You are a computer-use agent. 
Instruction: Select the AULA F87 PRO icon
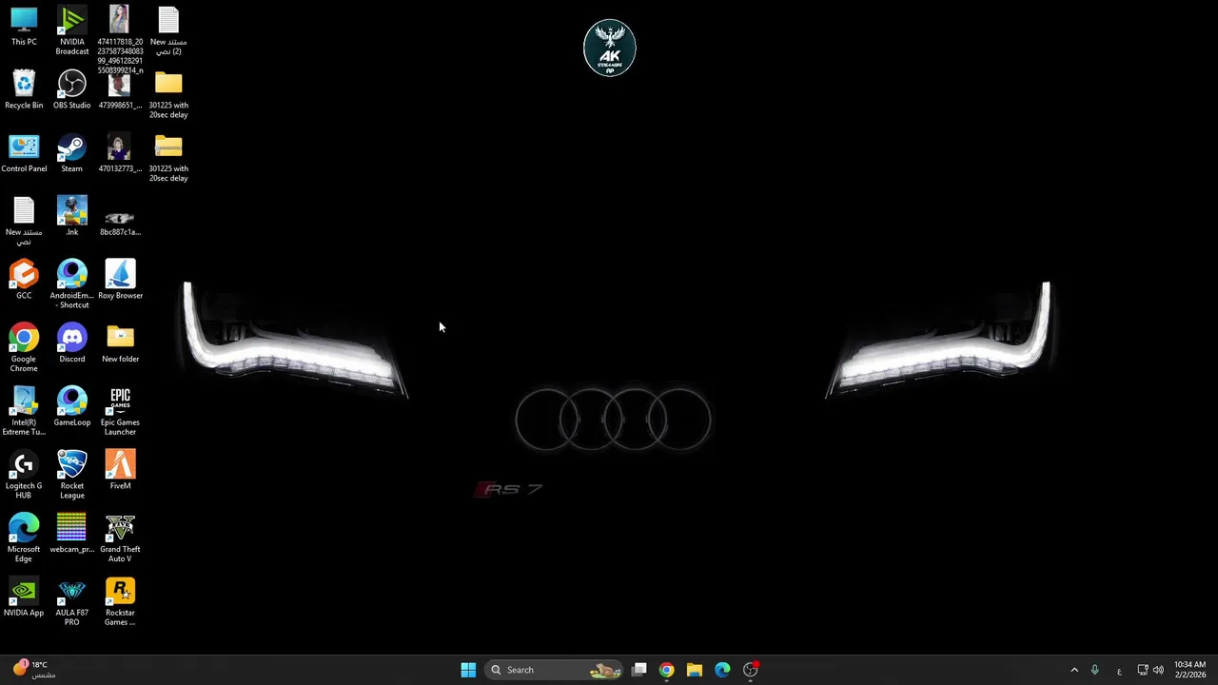(x=71, y=602)
